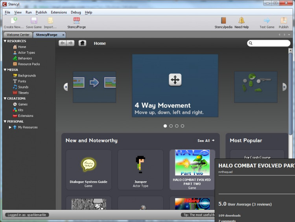Select the third carousel page dot
The height and width of the screenshot is (222, 295).
point(177,126)
